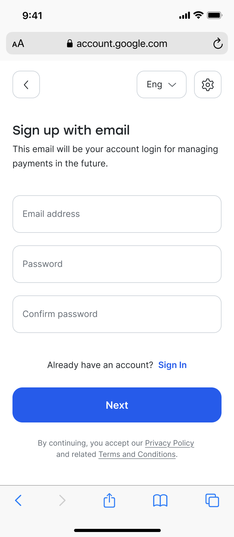Select the Password input field

pyautogui.click(x=117, y=264)
